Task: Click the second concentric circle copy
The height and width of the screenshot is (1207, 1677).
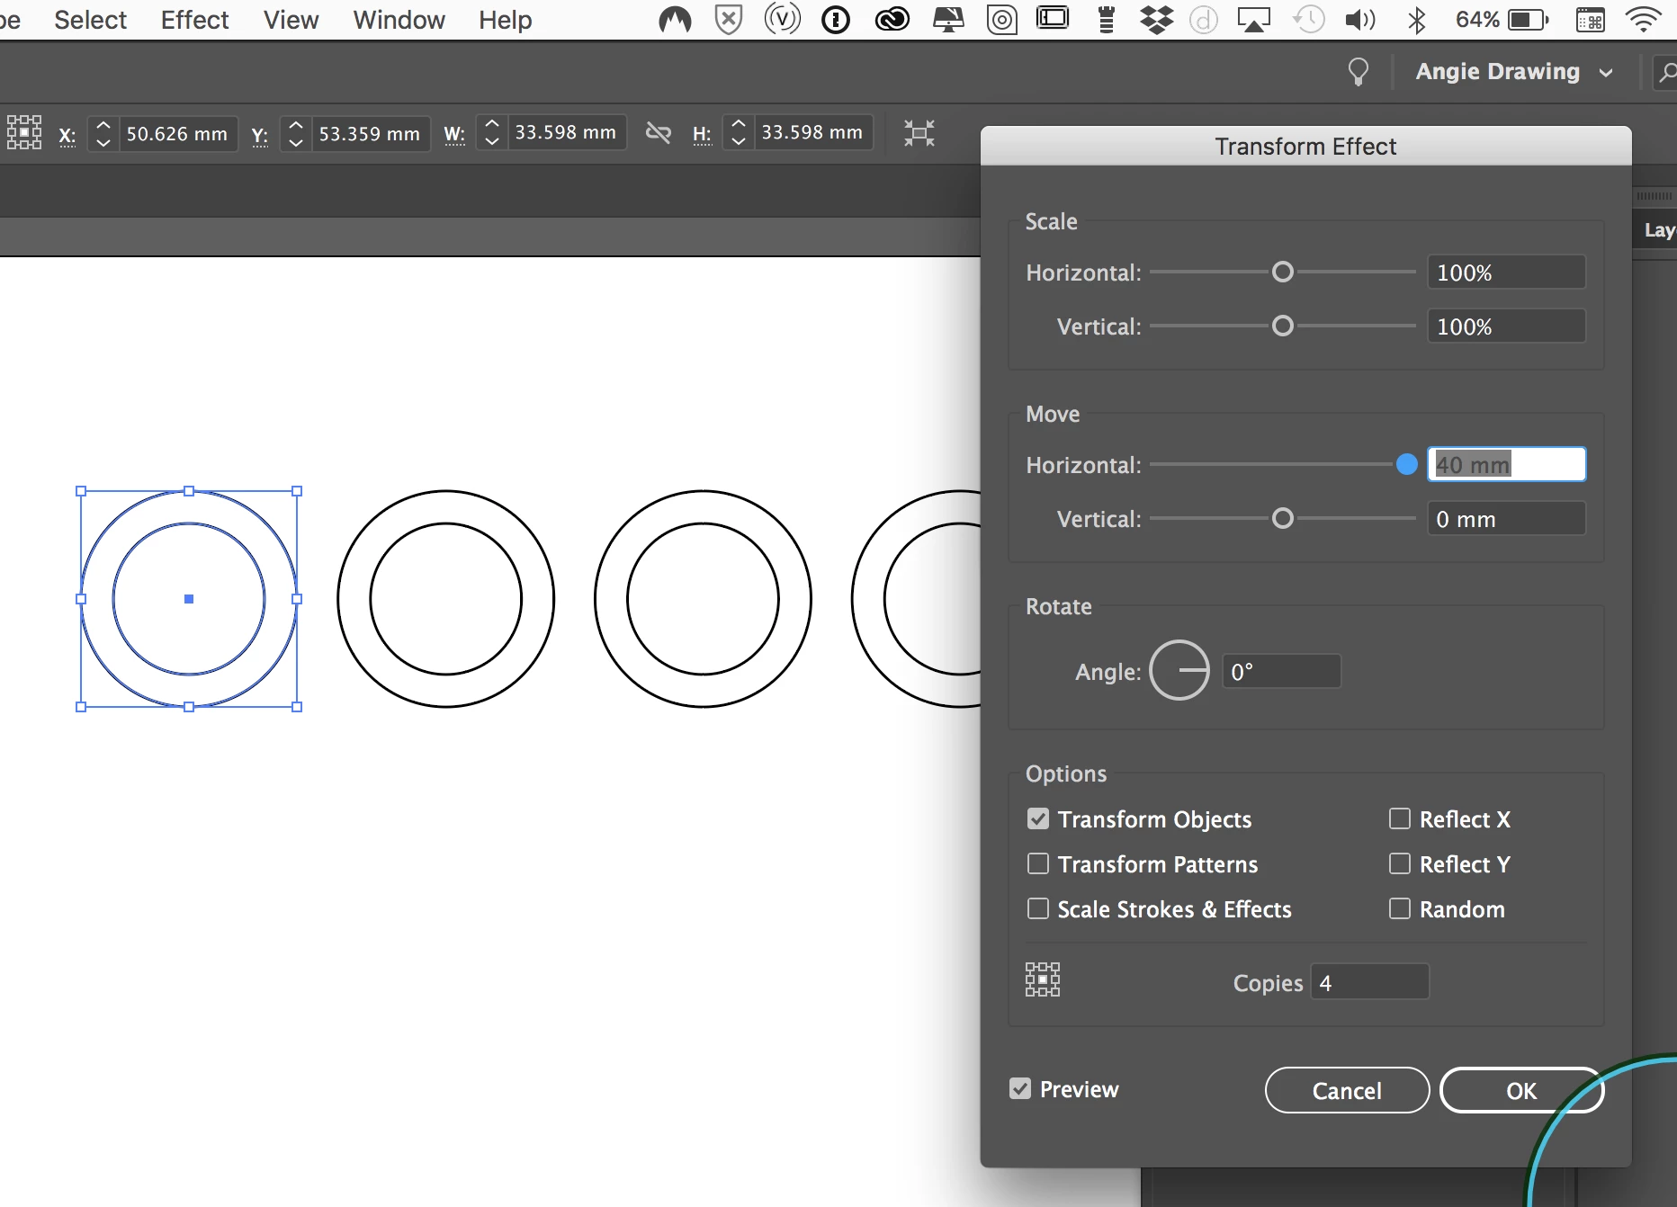Action: coord(703,599)
